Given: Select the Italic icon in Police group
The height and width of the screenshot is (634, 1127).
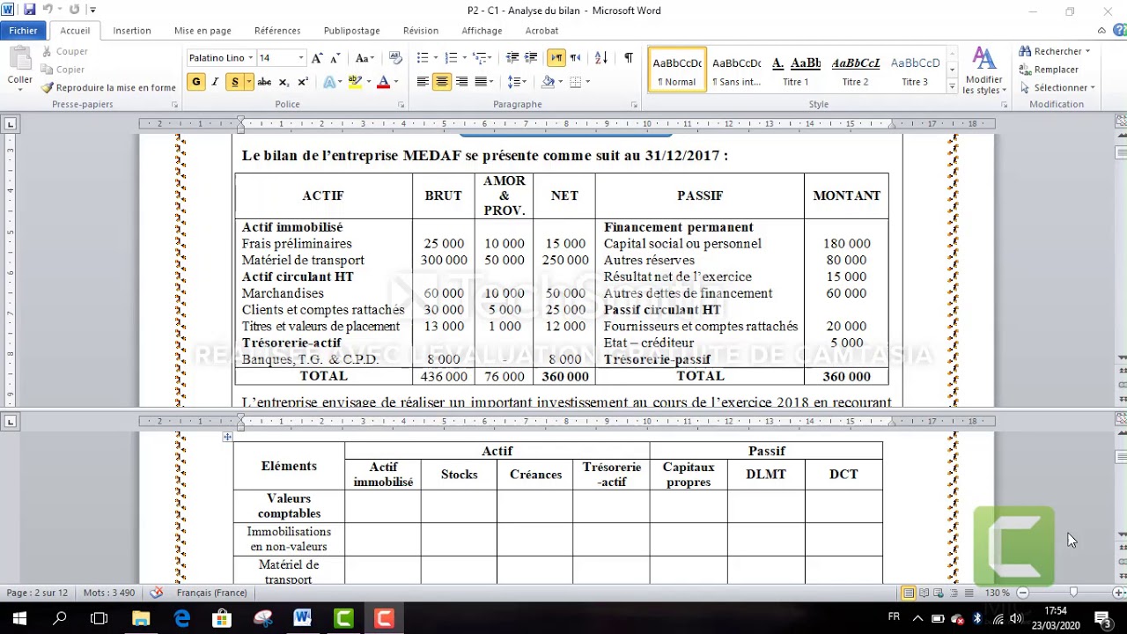Looking at the screenshot, I should tap(214, 81).
